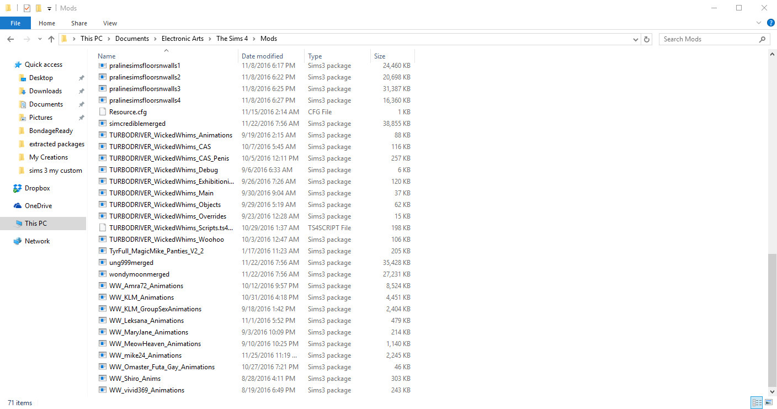Open the Home ribbon tab

click(47, 23)
